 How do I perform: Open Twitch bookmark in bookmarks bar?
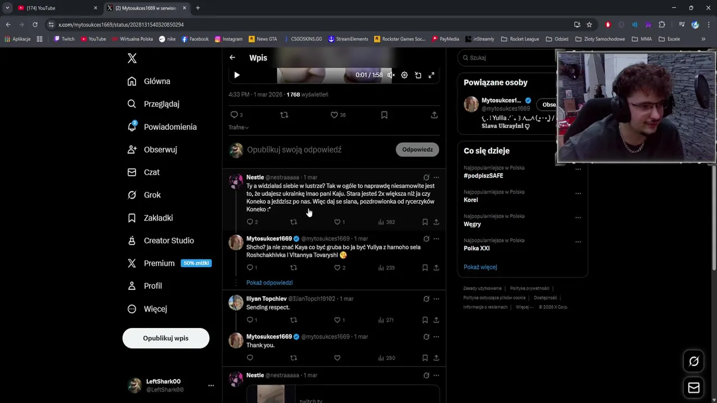coord(64,39)
